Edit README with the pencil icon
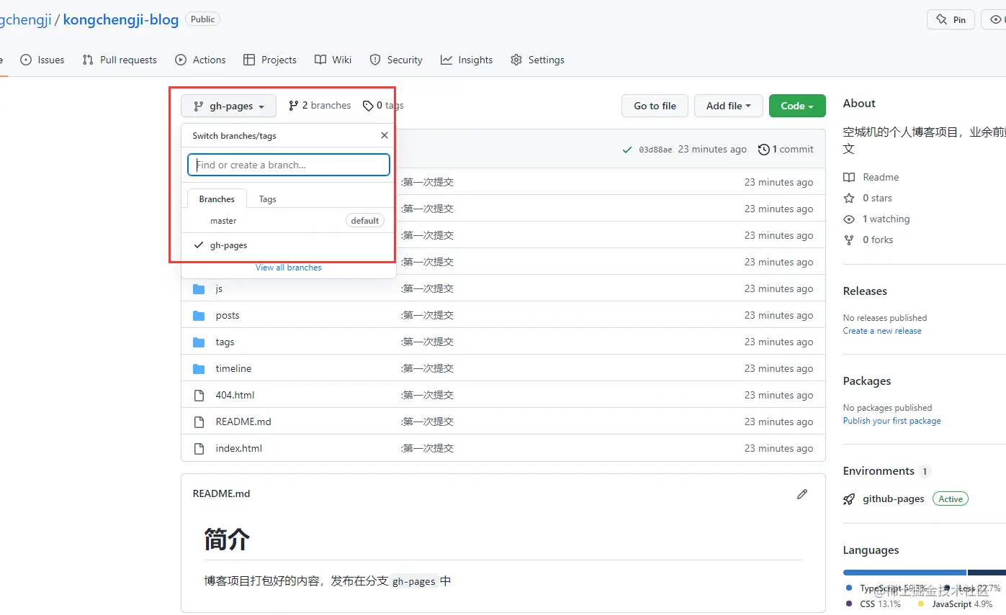 (802, 494)
